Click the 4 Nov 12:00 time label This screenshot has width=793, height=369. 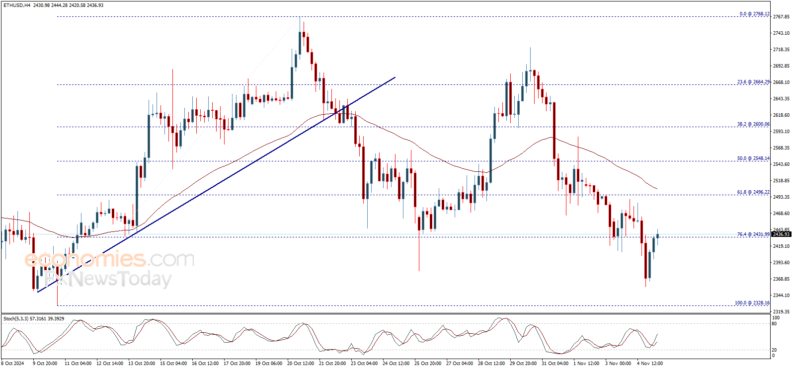pos(650,364)
